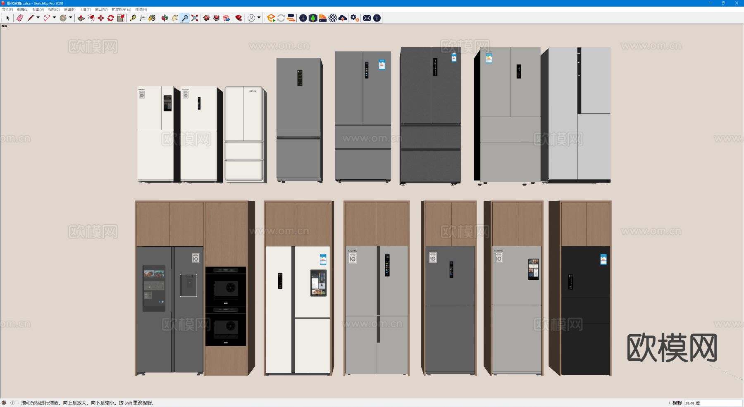Select the Offset tool

[91, 18]
